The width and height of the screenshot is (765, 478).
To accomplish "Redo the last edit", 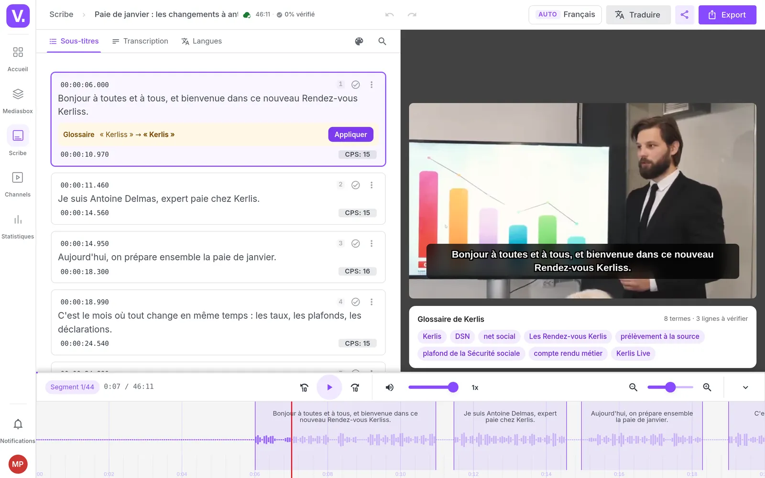I will [412, 15].
